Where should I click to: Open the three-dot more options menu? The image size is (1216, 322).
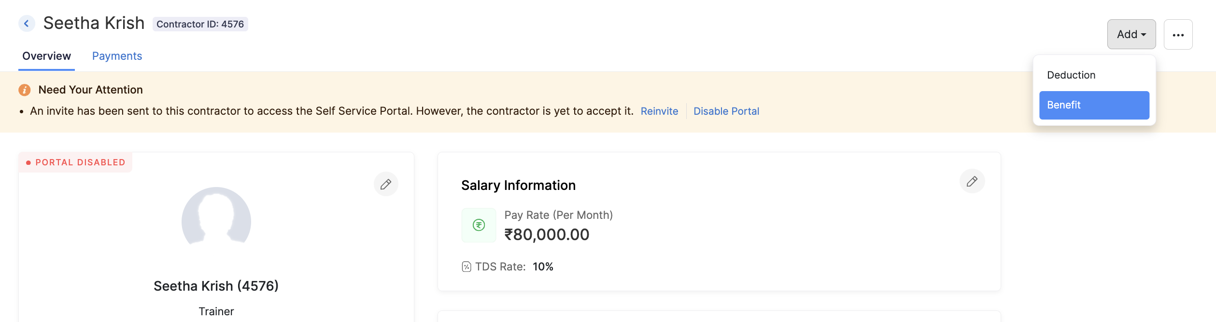pyautogui.click(x=1178, y=35)
